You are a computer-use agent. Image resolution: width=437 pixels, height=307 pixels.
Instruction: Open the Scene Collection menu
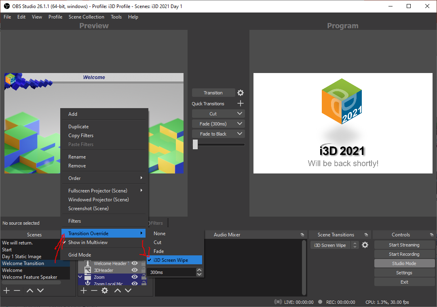coord(86,17)
